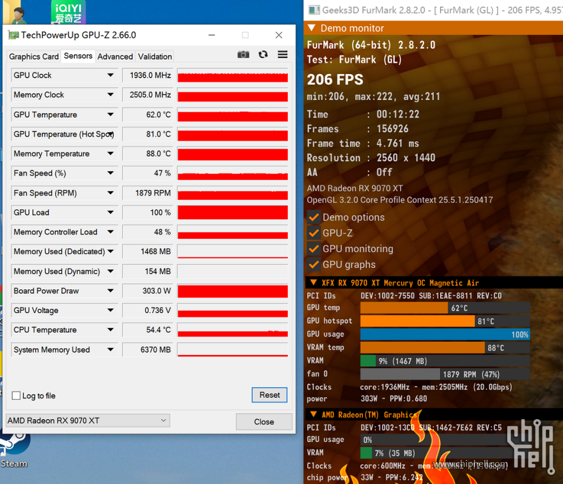The height and width of the screenshot is (484, 563).
Task: Take a screenshot with GPU-Z camera icon
Action: (243, 55)
